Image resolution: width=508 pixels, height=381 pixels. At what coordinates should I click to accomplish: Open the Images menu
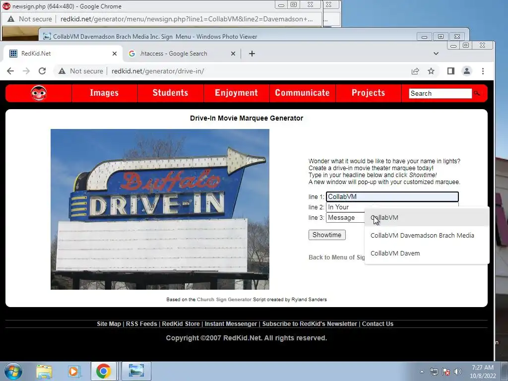(x=104, y=93)
